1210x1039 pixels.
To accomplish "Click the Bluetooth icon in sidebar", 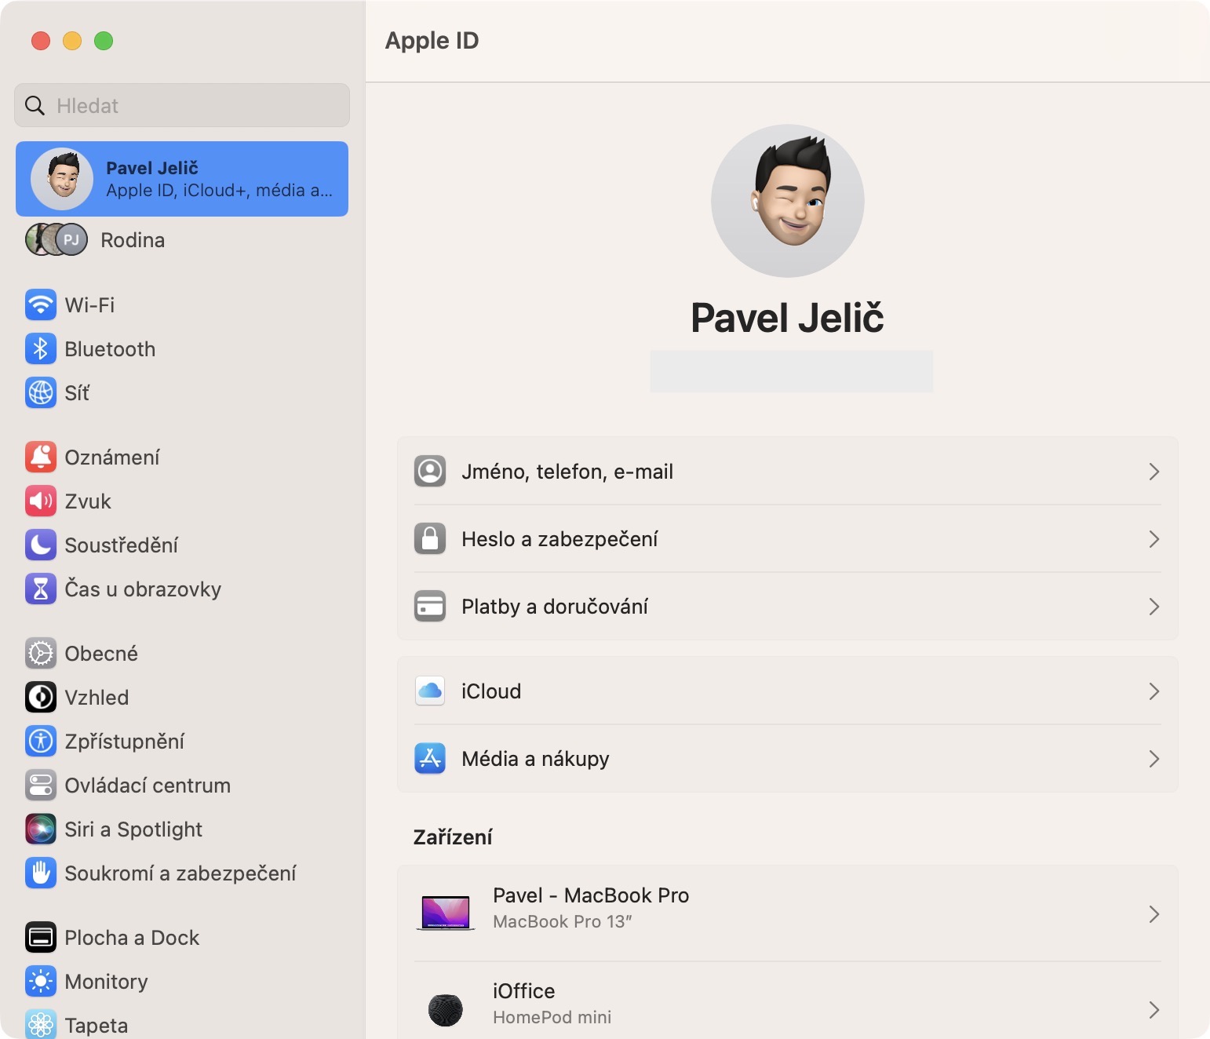I will coord(41,348).
